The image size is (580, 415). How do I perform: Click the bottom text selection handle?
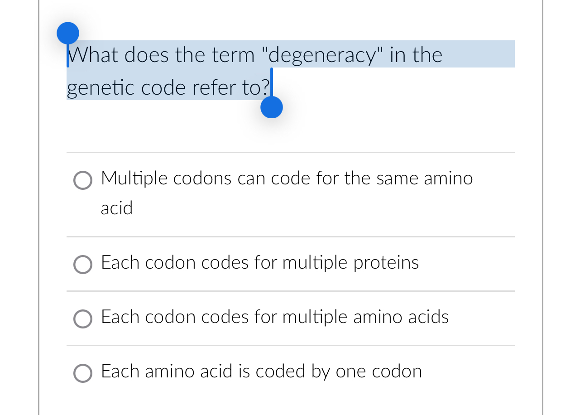(x=271, y=107)
